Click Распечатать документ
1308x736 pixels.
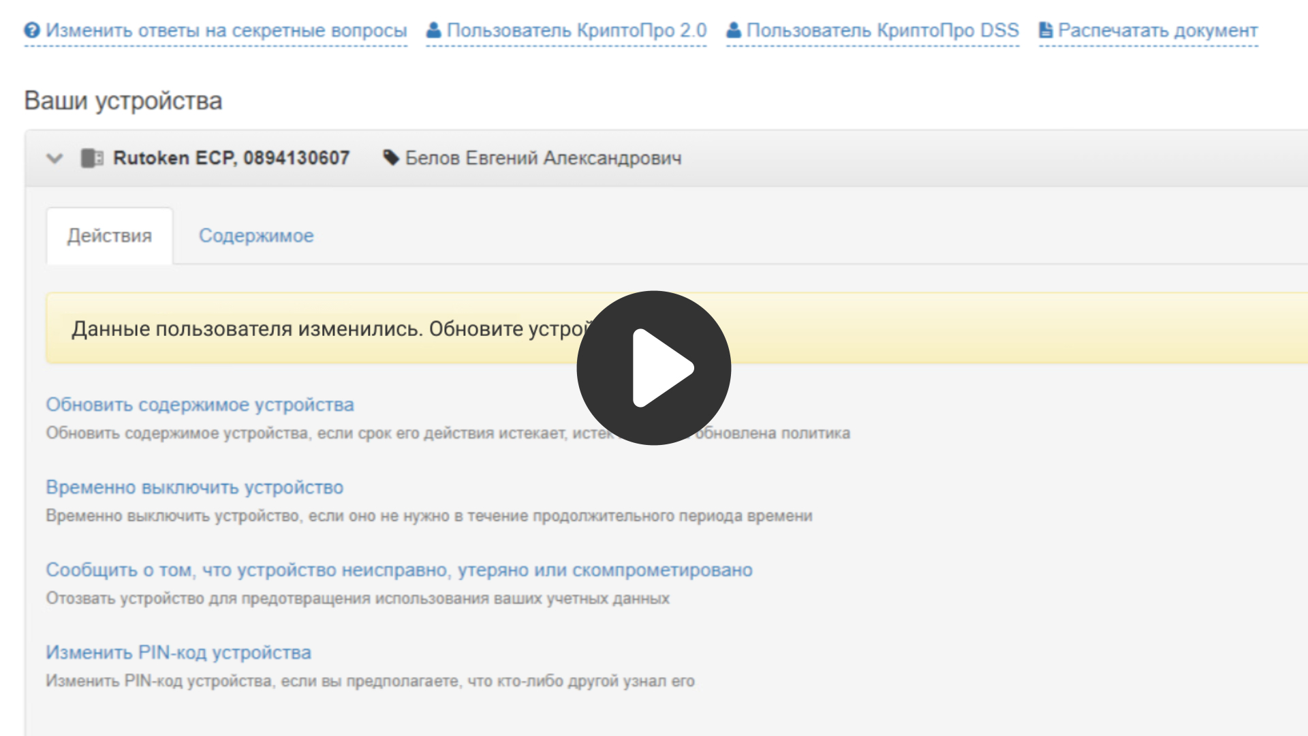tap(1158, 30)
